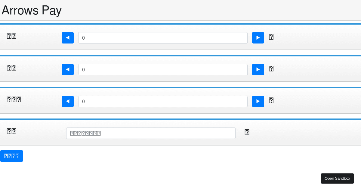
Task: Focus the second row's number field
Action: pyautogui.click(x=163, y=70)
